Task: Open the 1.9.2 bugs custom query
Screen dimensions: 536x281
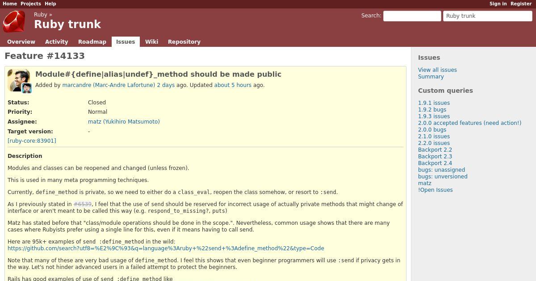Action: (x=432, y=109)
